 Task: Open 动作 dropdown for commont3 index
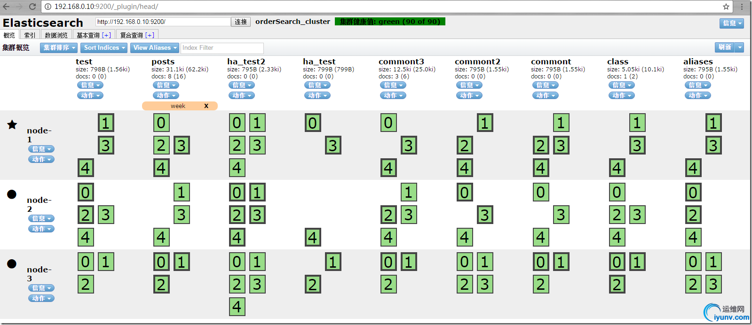[x=393, y=95]
